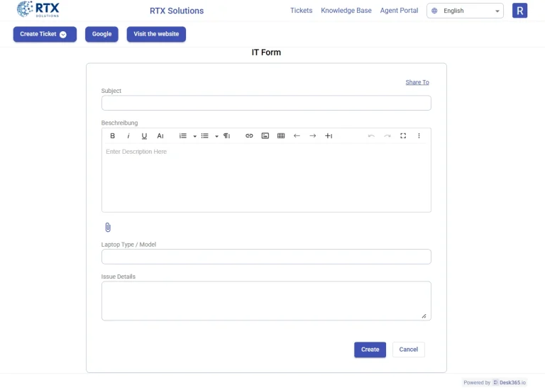Click the insert line break icon

pos(329,135)
